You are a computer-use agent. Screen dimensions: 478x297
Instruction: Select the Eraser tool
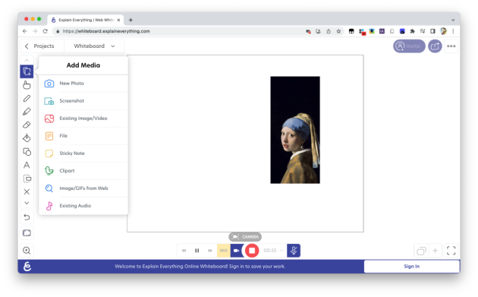pyautogui.click(x=27, y=125)
